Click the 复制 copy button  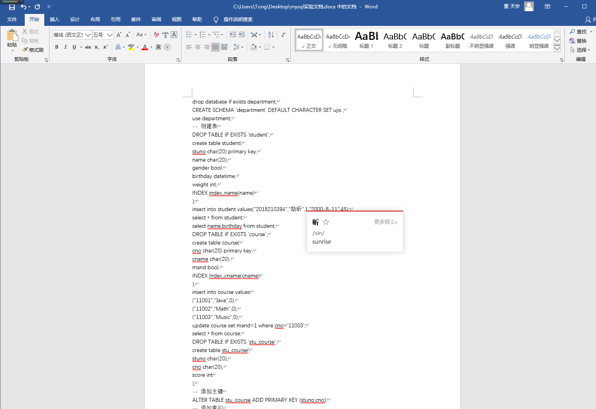pos(30,41)
